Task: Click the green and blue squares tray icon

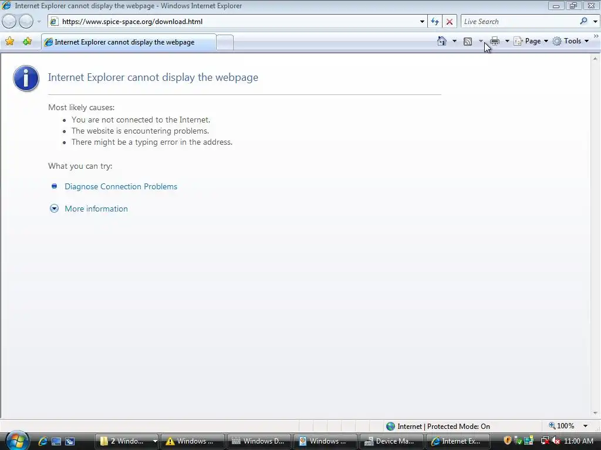Action: pos(529,441)
